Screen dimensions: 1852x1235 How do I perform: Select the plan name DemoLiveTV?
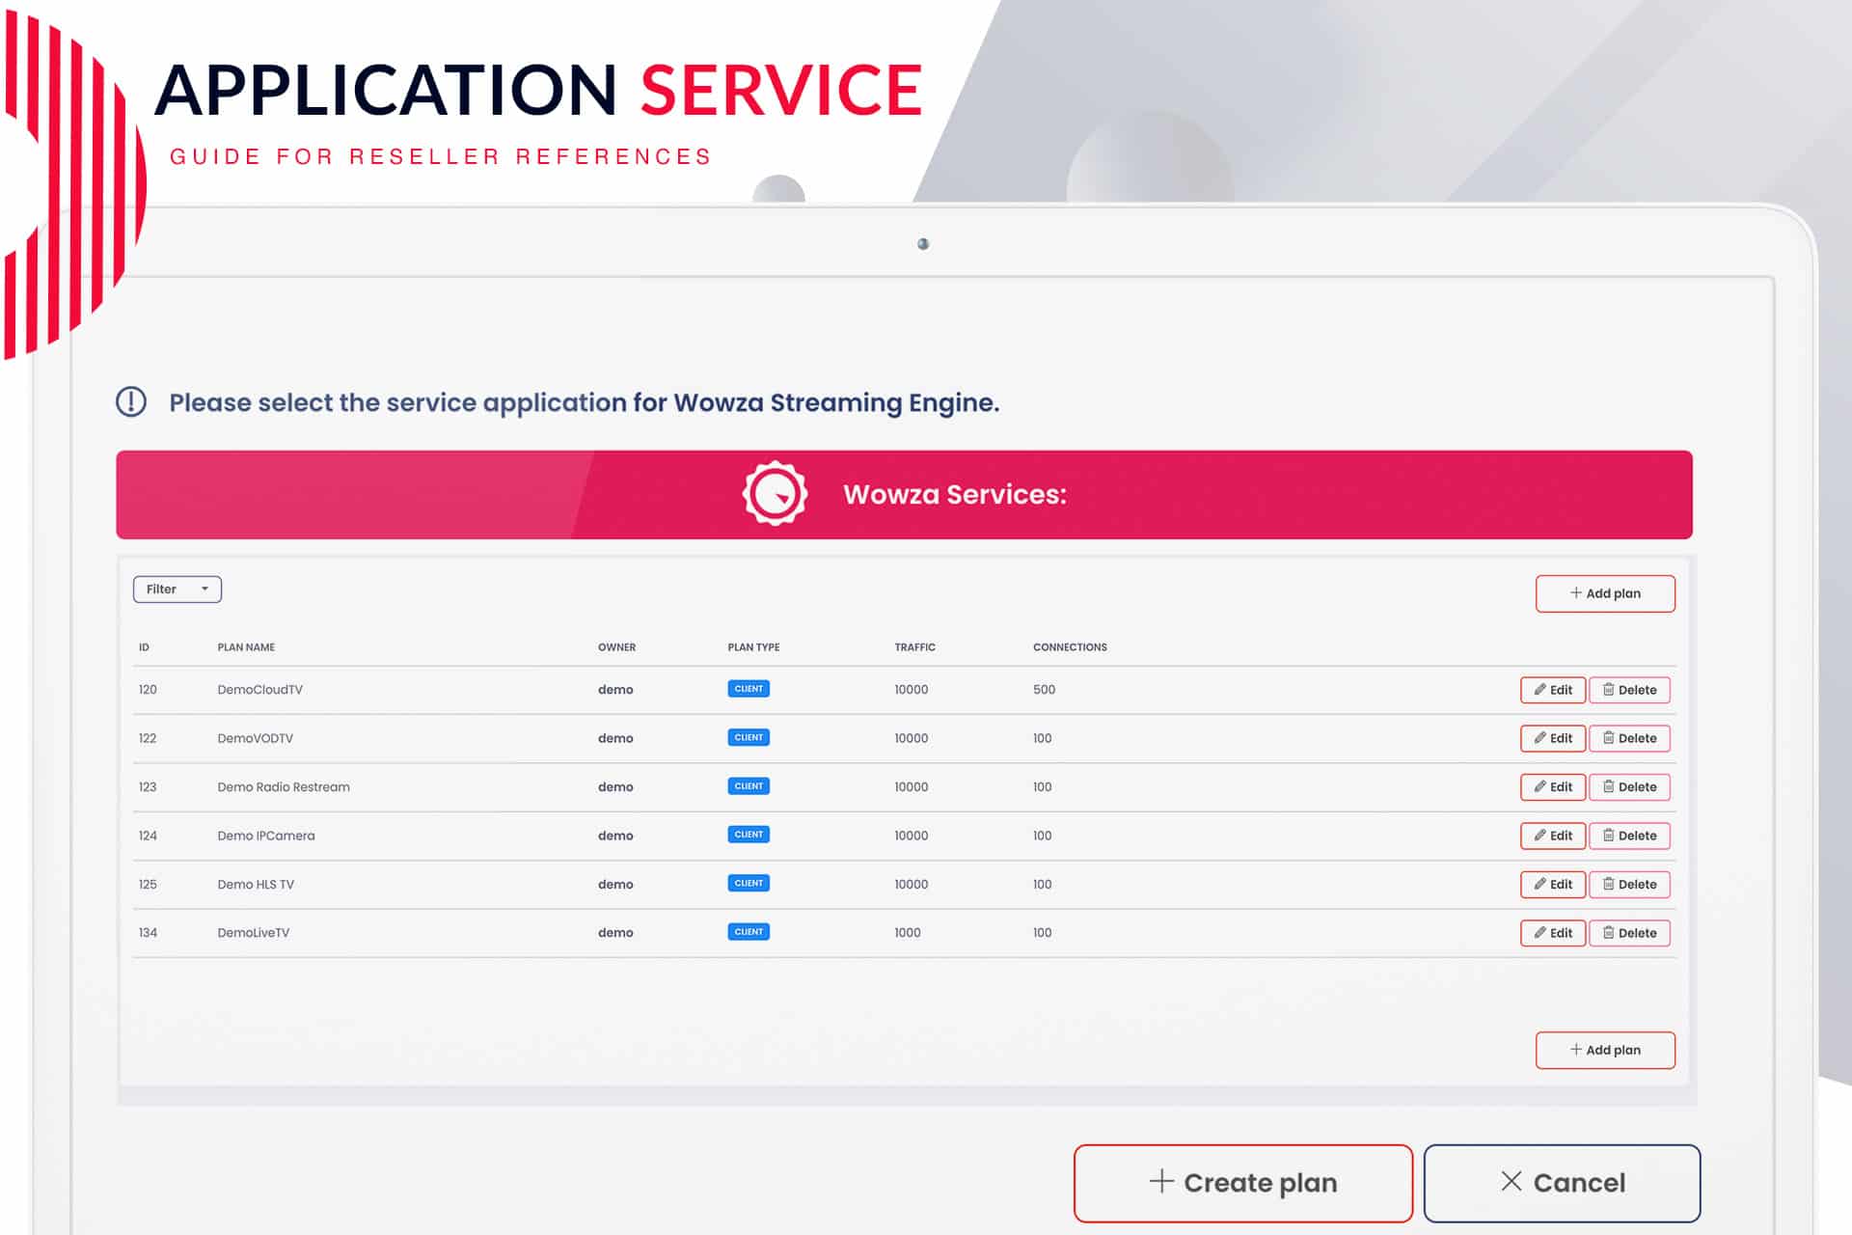click(x=253, y=933)
